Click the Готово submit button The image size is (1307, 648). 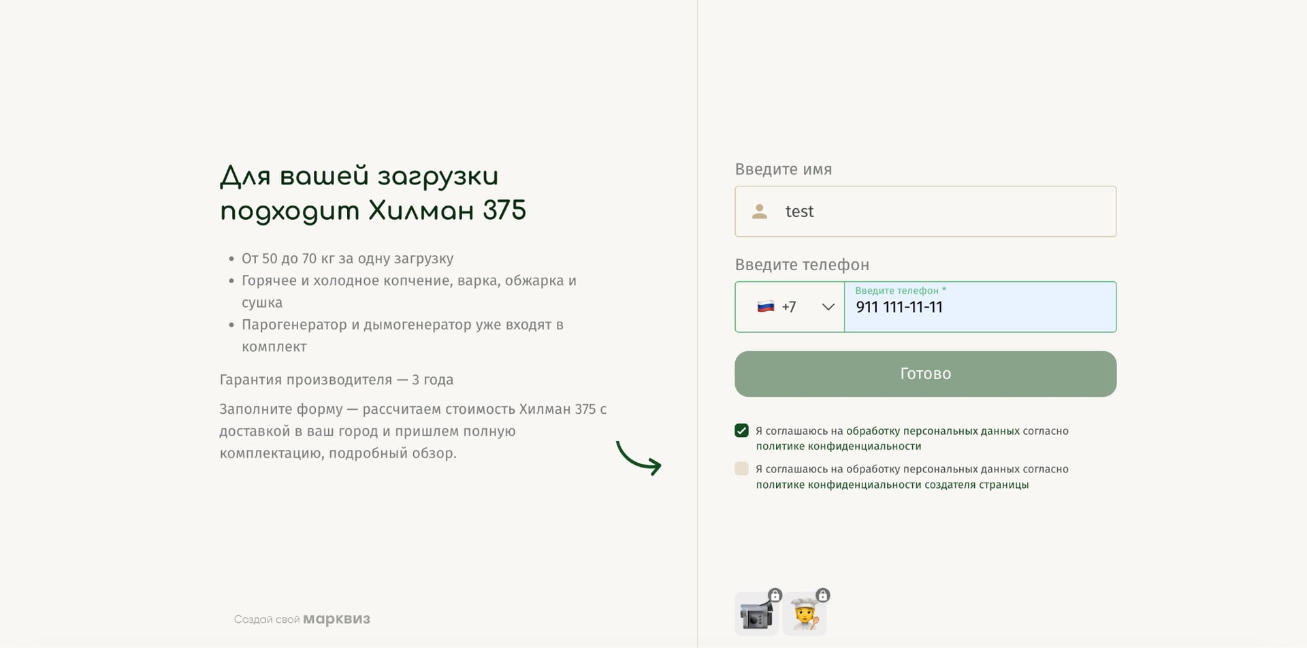(925, 374)
